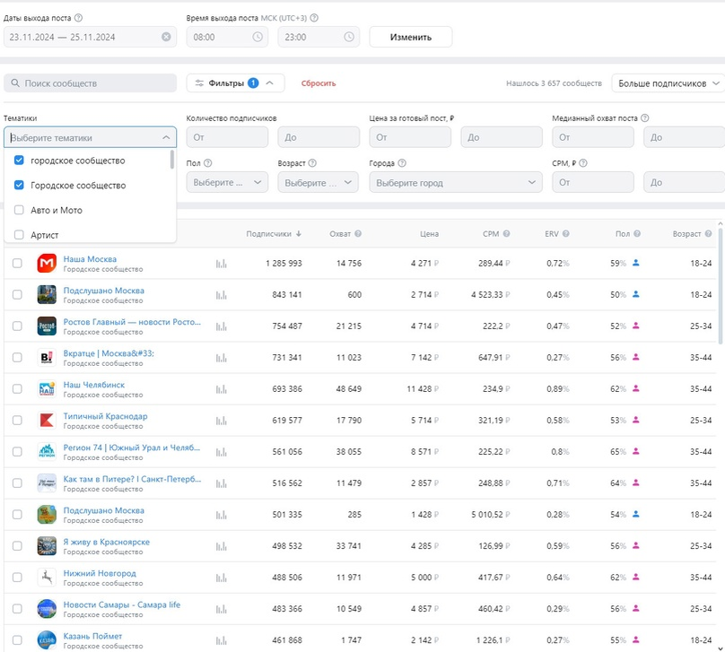Click help icon in Охват column header
The image size is (725, 652).
point(358,234)
